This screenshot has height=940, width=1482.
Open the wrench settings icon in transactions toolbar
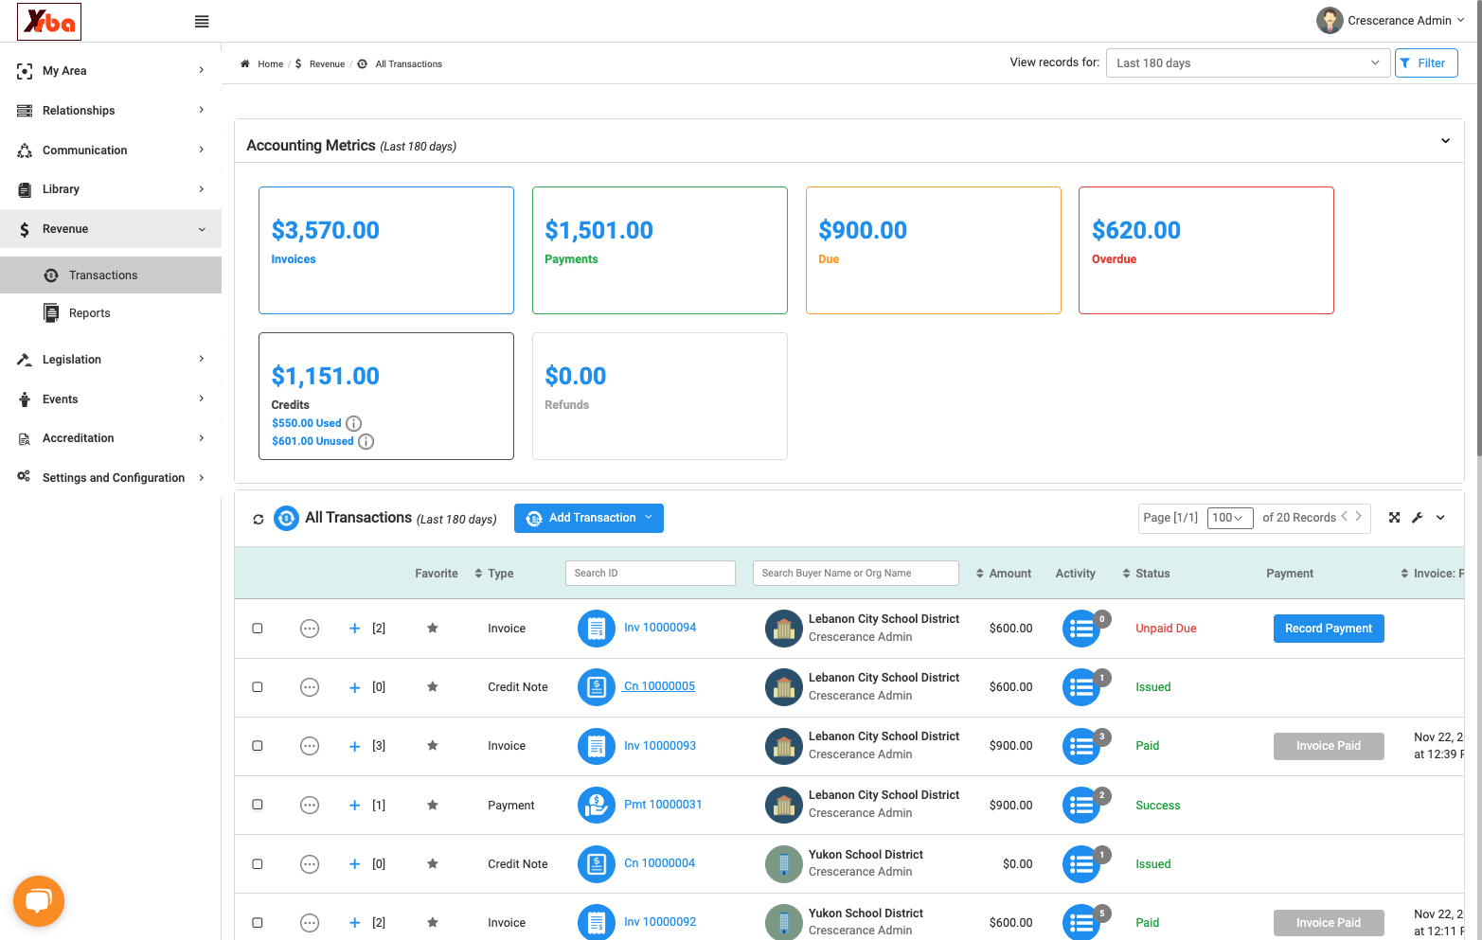[x=1418, y=518]
